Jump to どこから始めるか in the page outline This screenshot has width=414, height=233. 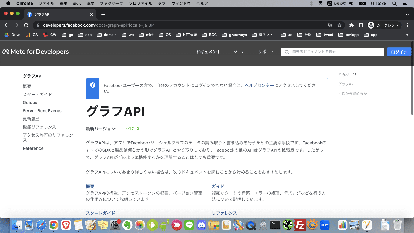352,93
